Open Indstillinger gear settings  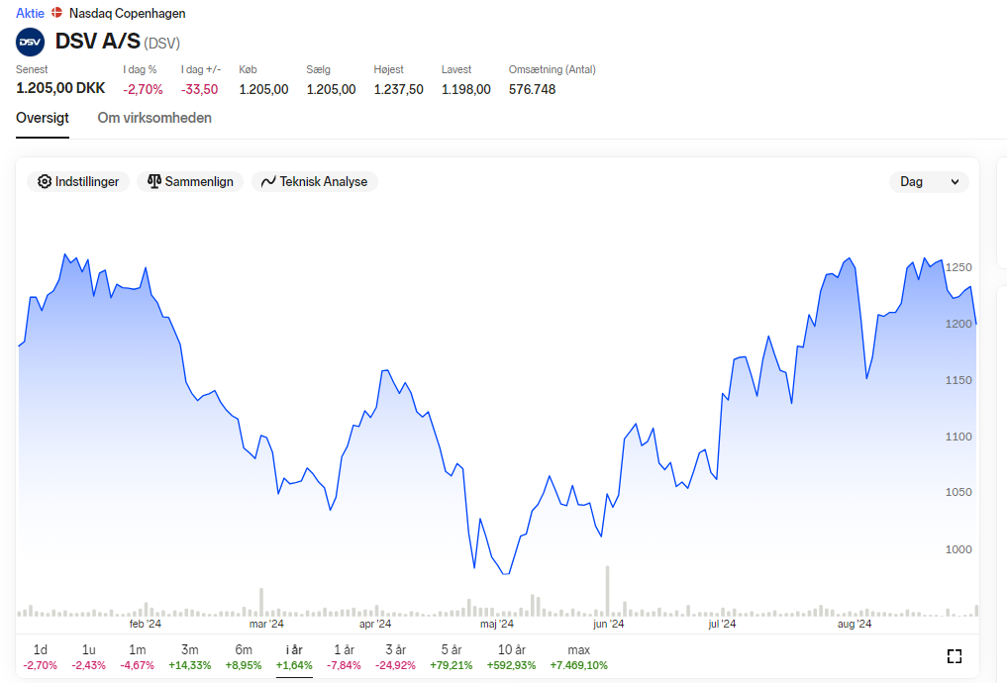(x=78, y=182)
